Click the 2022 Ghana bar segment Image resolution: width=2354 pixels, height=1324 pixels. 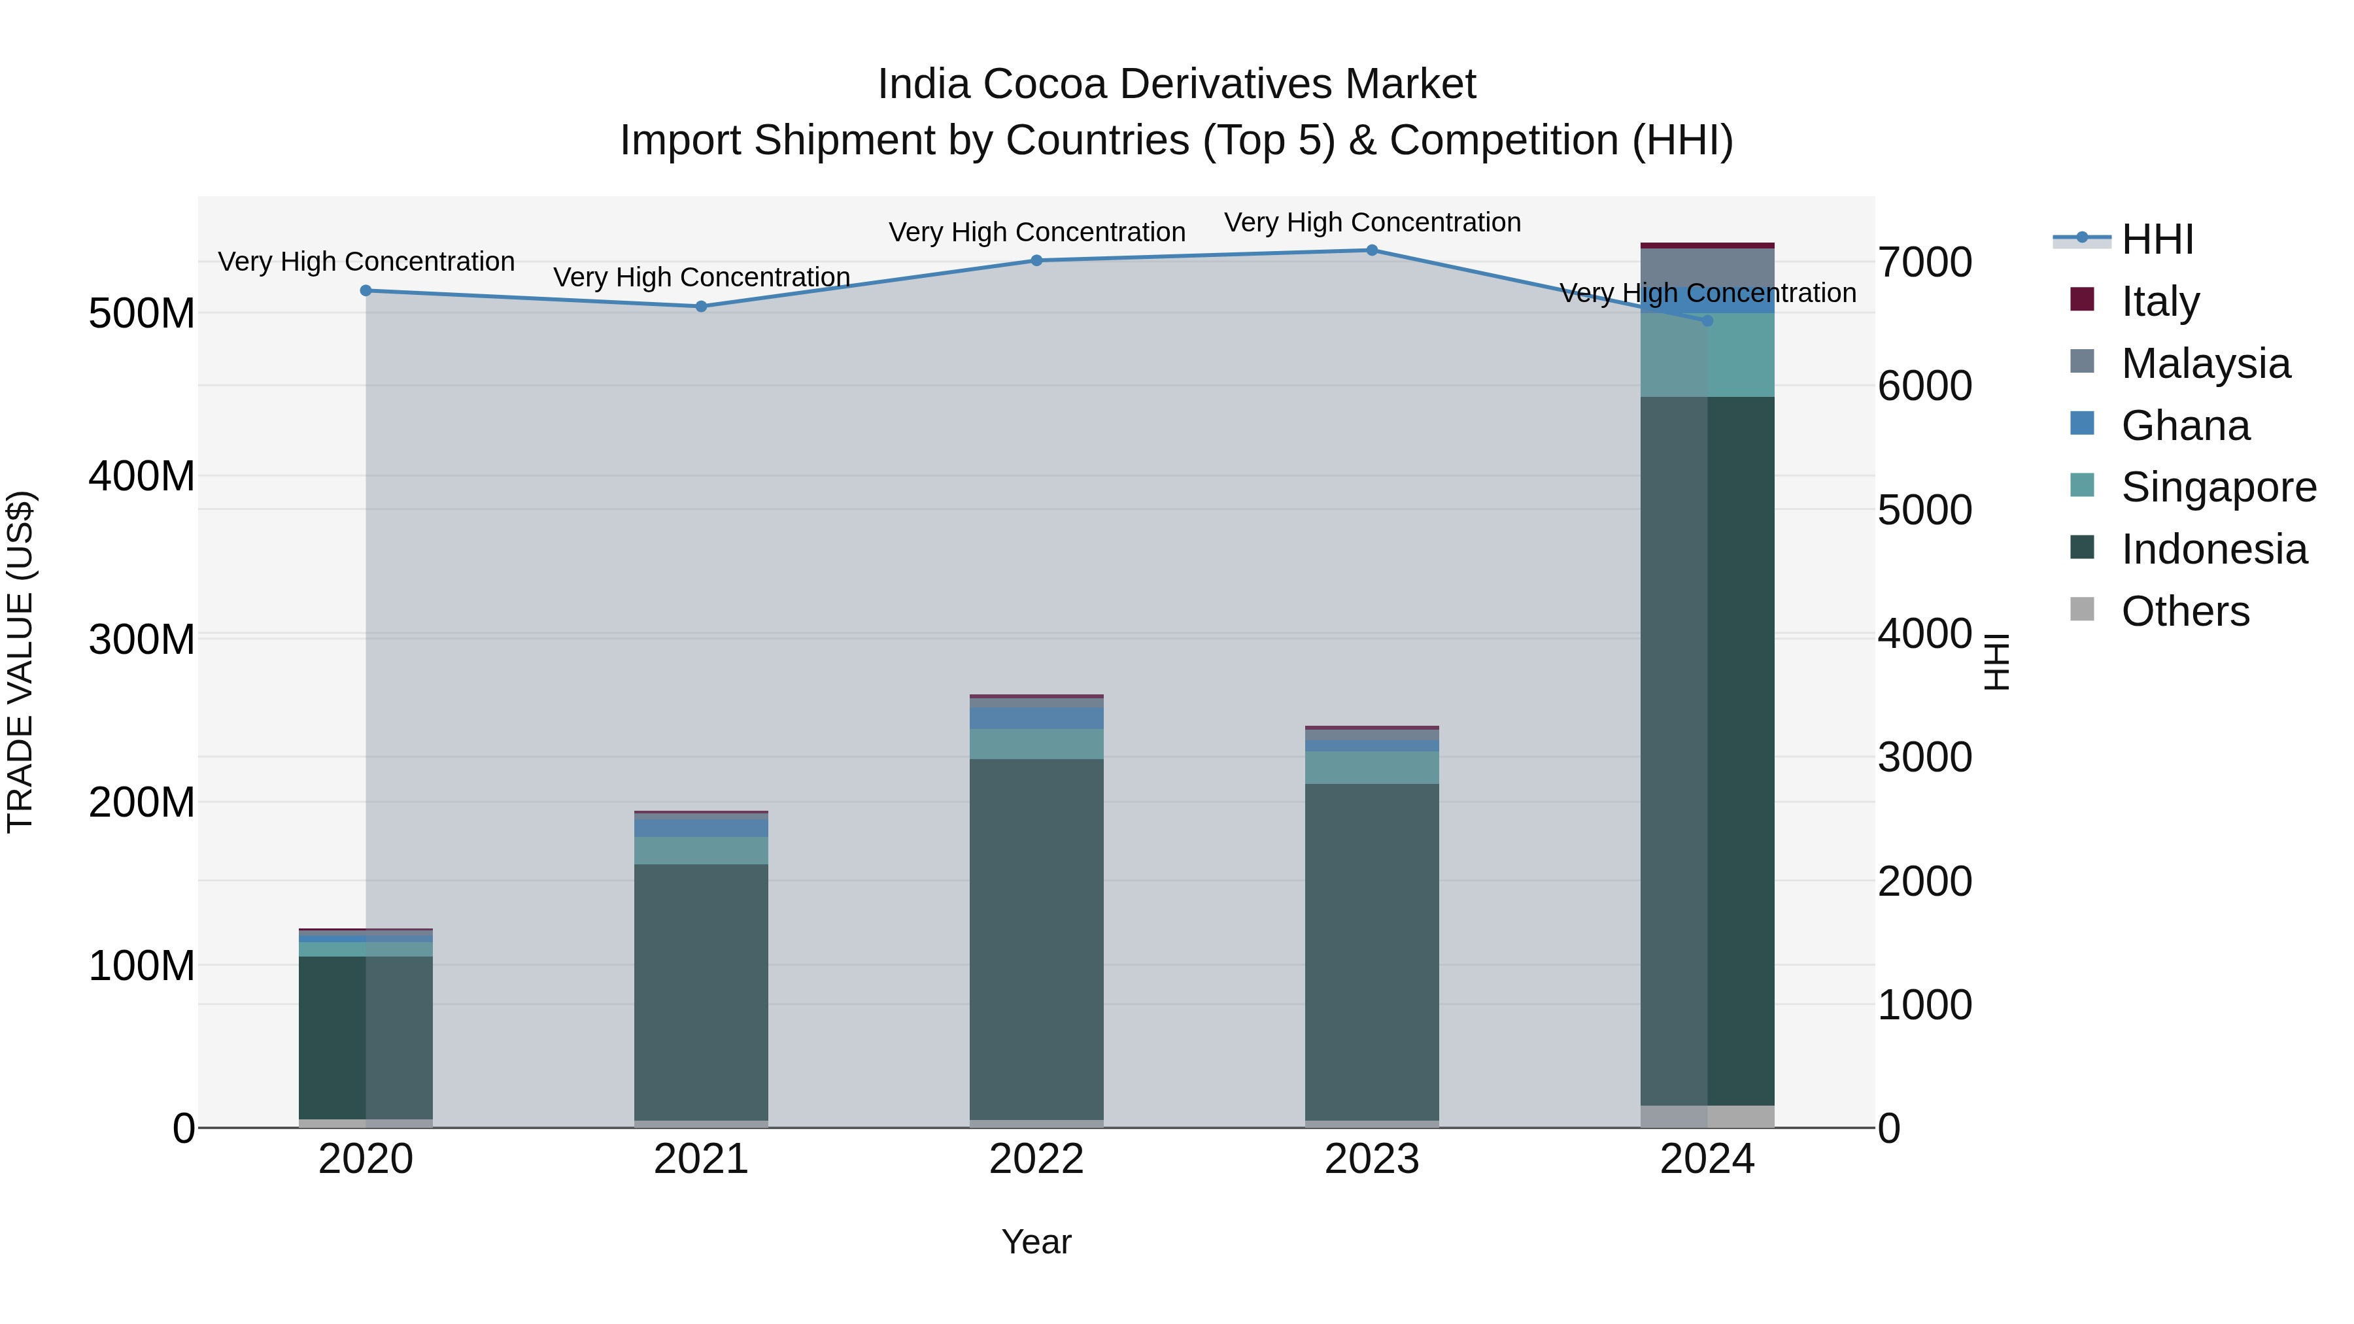pos(1036,718)
